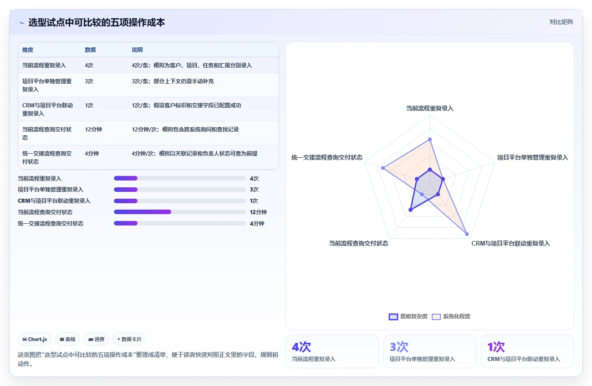Click the radar axis label 当前流程重复录入
This screenshot has width=592, height=386.
[x=430, y=108]
